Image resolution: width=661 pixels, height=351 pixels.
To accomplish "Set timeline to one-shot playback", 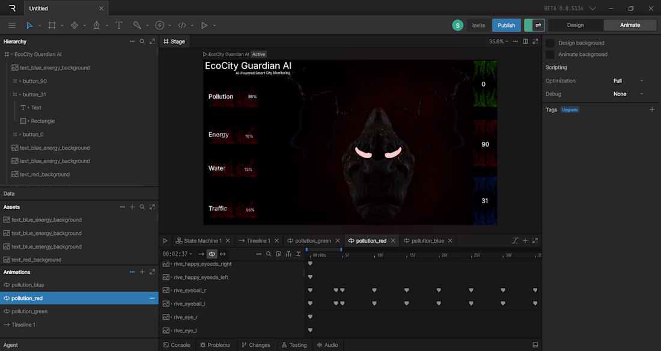I will 201,254.
